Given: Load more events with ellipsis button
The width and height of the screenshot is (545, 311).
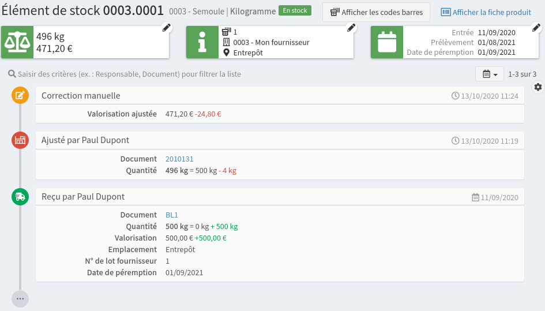Looking at the screenshot, I should (20, 298).
